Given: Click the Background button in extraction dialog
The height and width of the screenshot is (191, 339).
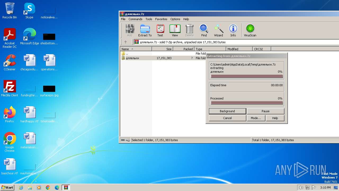Looking at the screenshot, I should (227, 111).
